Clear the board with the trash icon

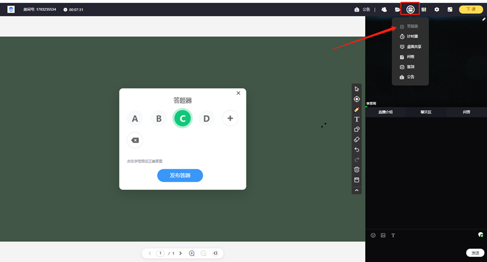pyautogui.click(x=357, y=170)
